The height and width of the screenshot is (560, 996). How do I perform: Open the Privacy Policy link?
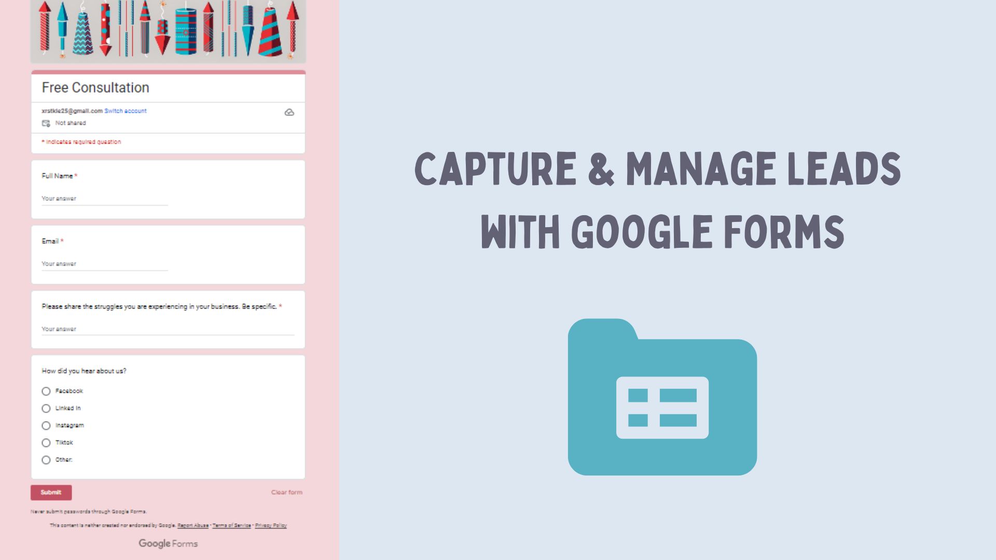tap(271, 526)
